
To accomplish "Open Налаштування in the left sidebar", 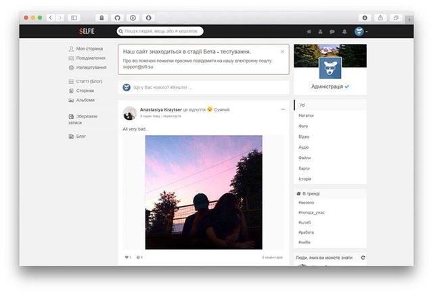I will [x=91, y=68].
